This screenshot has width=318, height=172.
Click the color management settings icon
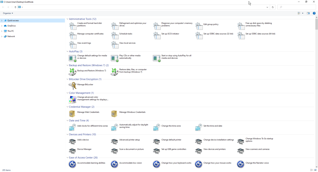coord(72,99)
